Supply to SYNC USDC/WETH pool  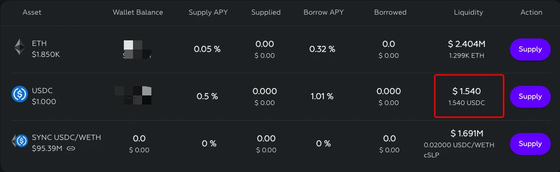click(x=530, y=144)
